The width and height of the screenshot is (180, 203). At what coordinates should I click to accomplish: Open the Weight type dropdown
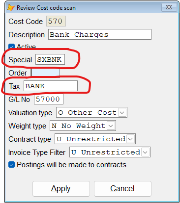(x=111, y=126)
